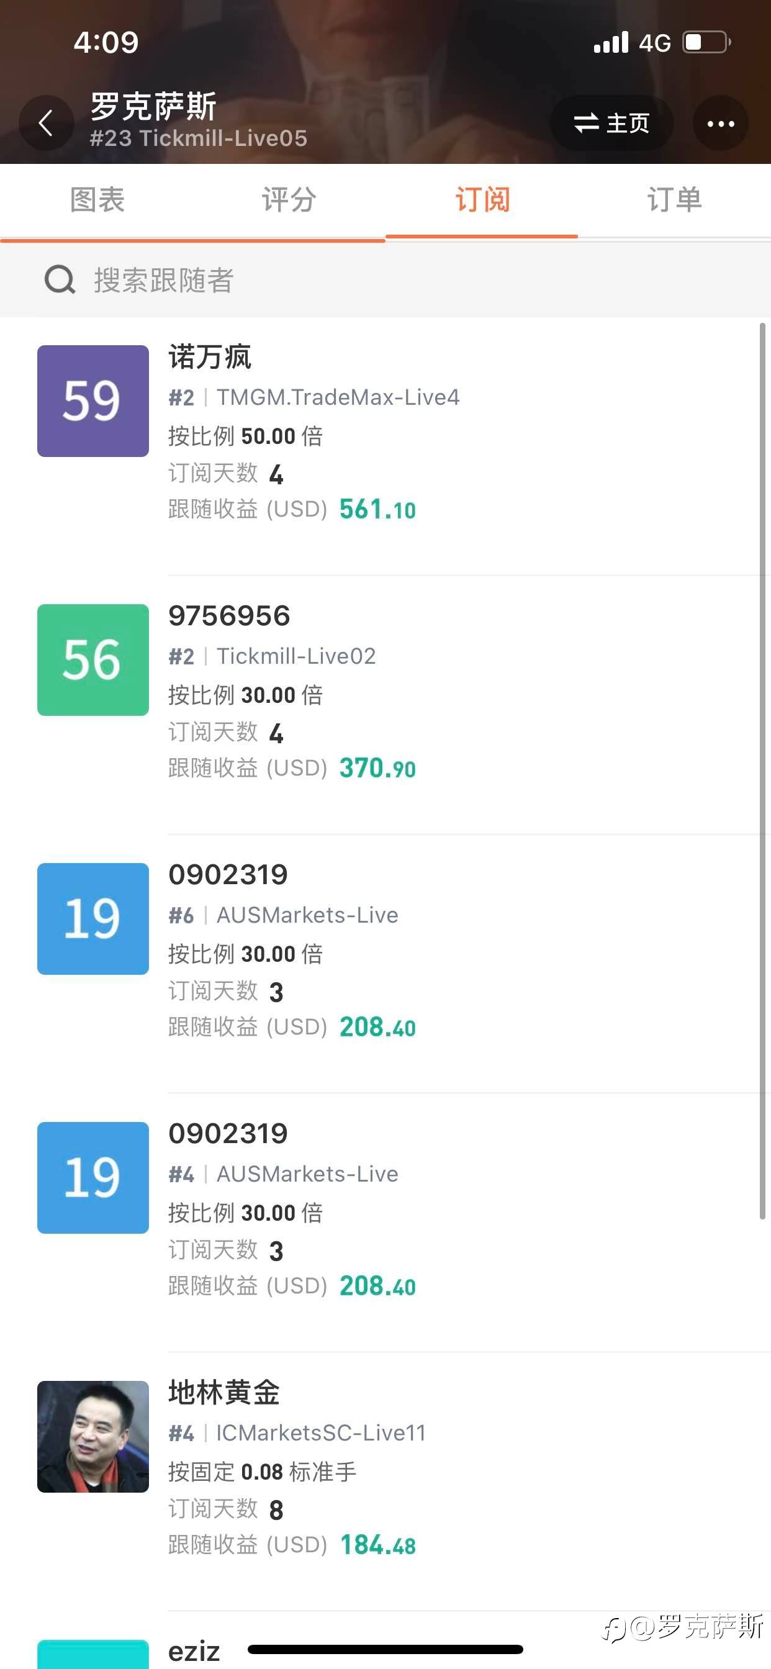Switch to the 图表 tab
771x1669 pixels.
97,199
